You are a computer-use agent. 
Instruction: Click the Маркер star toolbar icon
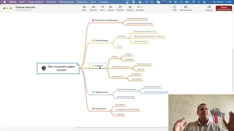click(x=130, y=7)
